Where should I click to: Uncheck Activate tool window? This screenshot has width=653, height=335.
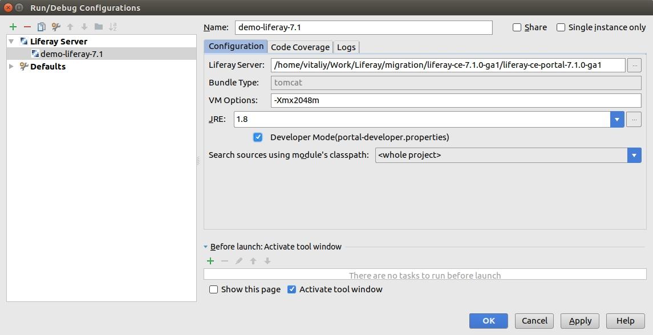292,289
